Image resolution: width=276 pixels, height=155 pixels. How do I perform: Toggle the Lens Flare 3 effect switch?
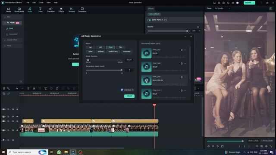149,20
